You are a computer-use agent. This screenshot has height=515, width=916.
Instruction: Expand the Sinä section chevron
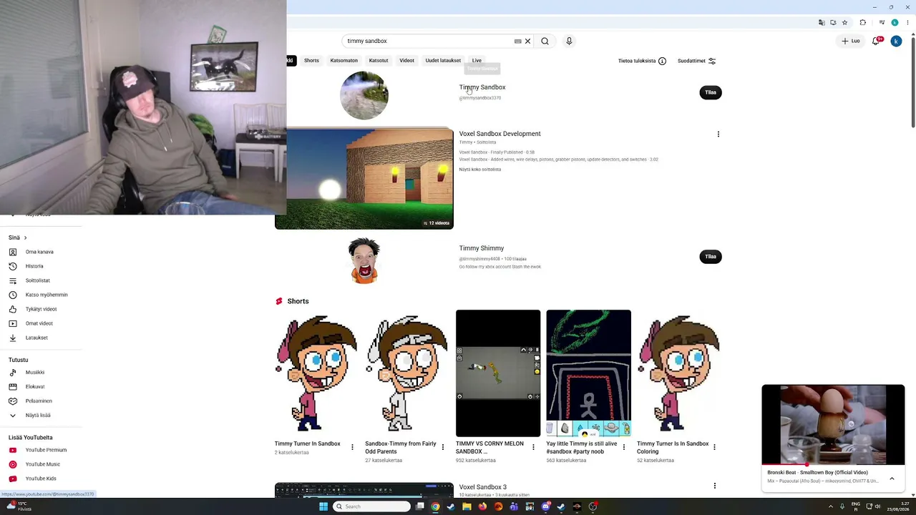point(25,237)
